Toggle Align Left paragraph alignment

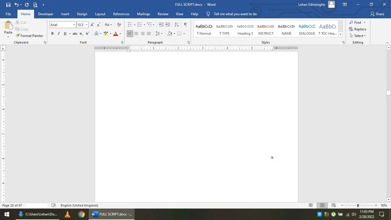pos(130,34)
